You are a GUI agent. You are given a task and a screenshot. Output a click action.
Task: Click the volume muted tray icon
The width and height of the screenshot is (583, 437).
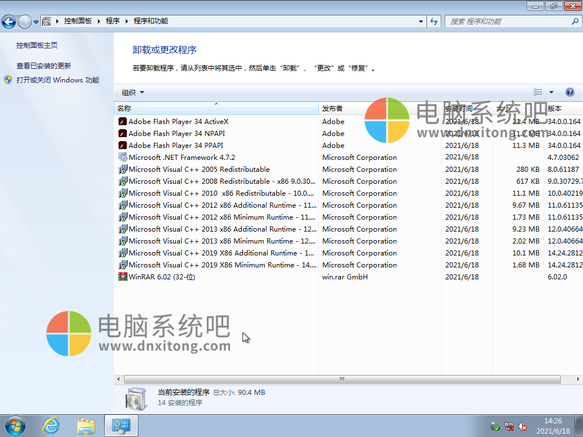pos(523,426)
